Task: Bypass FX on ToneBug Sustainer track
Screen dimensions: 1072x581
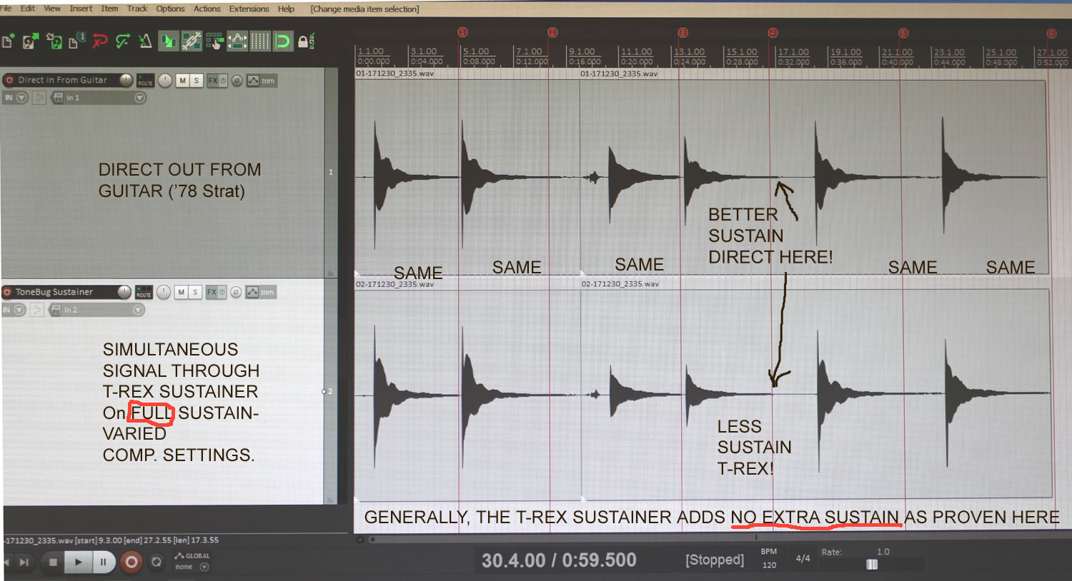Action: coord(222,292)
